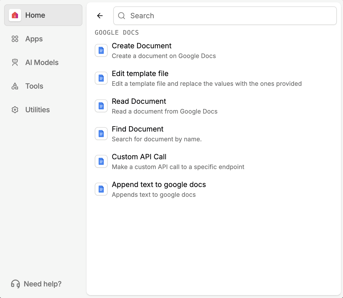Select the Find Document action
Image resolution: width=343 pixels, height=298 pixels.
click(214, 134)
